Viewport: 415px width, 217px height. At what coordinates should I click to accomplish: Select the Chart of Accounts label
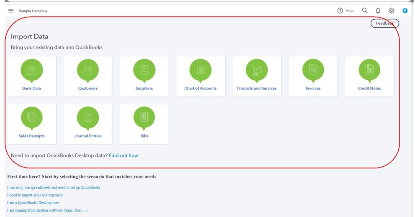201,88
